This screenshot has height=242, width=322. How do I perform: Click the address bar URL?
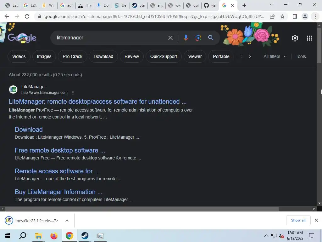pyautogui.click(x=154, y=16)
